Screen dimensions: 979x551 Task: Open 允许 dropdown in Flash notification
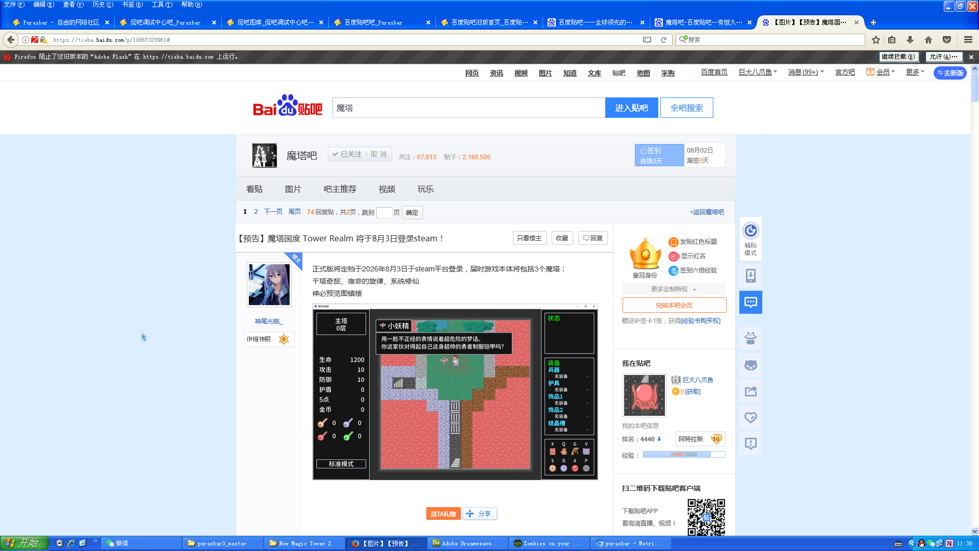click(x=944, y=57)
